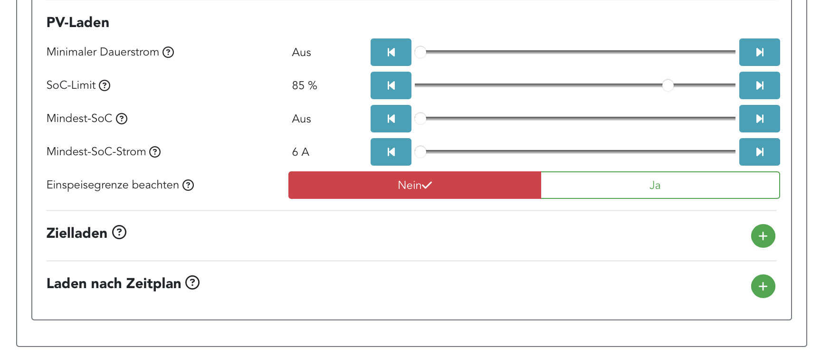Reset Mindest-SoC-Strom to minimum
Viewport: 840px width, 356px height.
(391, 152)
